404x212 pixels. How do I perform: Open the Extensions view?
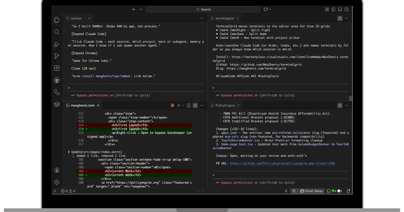point(57,68)
